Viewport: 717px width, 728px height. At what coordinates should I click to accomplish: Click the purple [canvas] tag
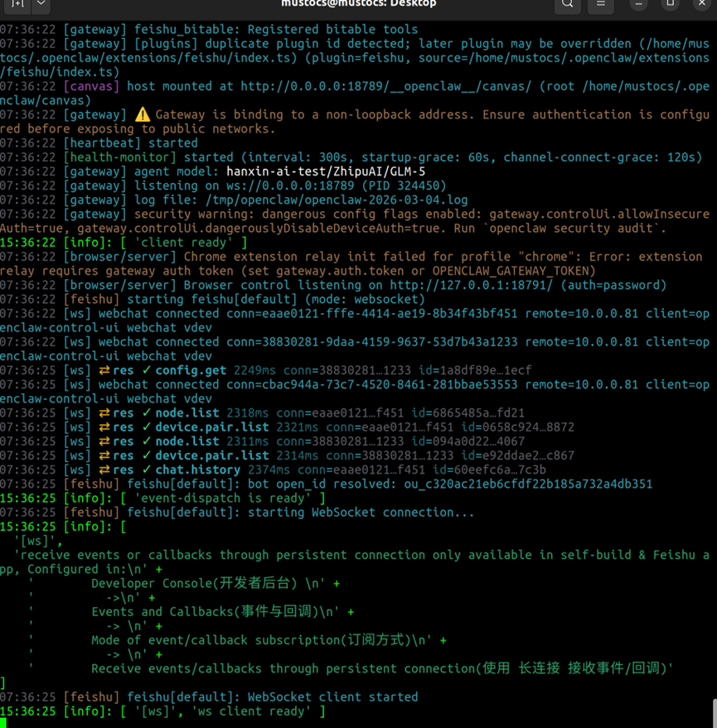(91, 86)
